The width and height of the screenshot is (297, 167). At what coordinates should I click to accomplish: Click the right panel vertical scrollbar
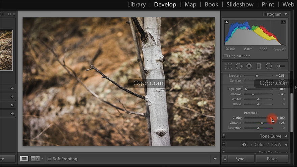coord(292,113)
